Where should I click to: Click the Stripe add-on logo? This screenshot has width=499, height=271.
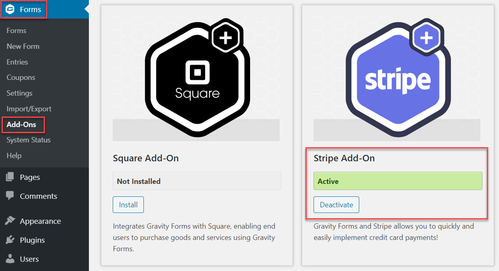pos(398,77)
